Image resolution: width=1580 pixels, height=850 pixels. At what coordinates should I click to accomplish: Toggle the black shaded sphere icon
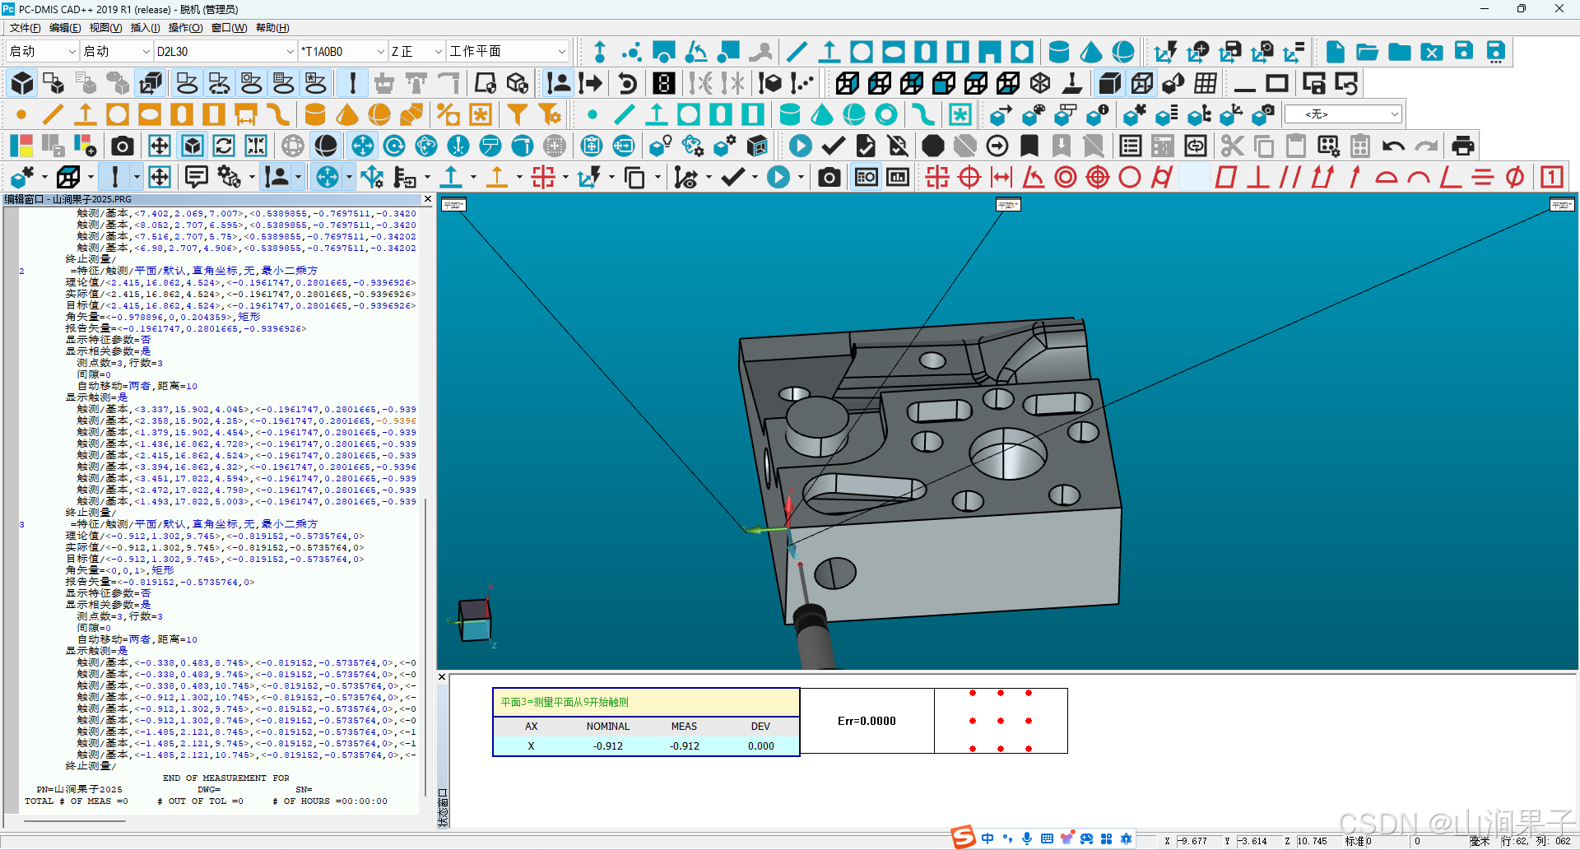[326, 146]
